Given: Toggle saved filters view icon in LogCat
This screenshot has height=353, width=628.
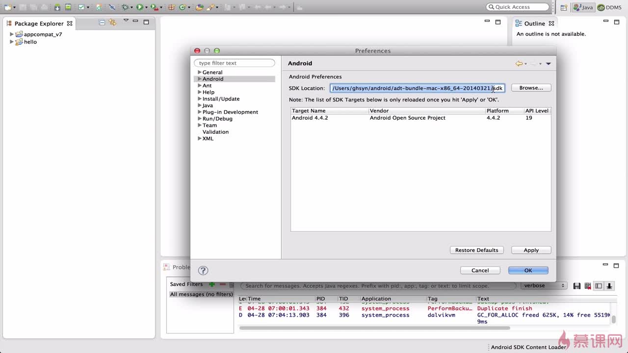Looking at the screenshot, I should point(599,286).
